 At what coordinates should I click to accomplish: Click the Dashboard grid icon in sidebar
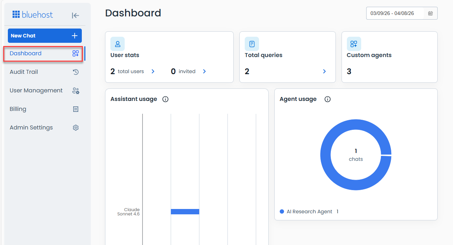[x=75, y=53]
